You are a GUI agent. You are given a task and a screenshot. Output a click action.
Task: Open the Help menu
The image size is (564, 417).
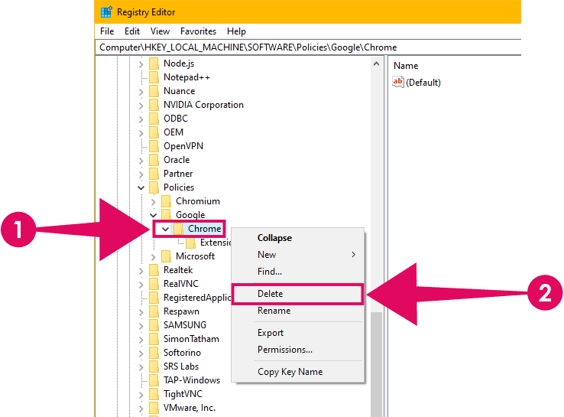click(x=236, y=31)
